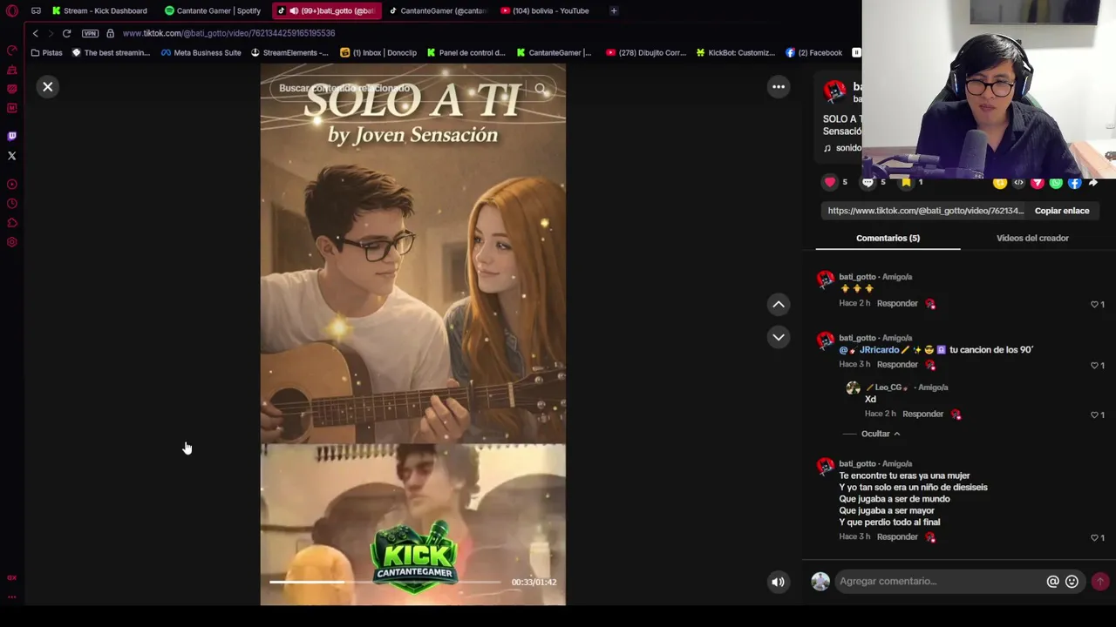
Task: Reply to the 'Te encontre' lyrics comment
Action: point(897,536)
